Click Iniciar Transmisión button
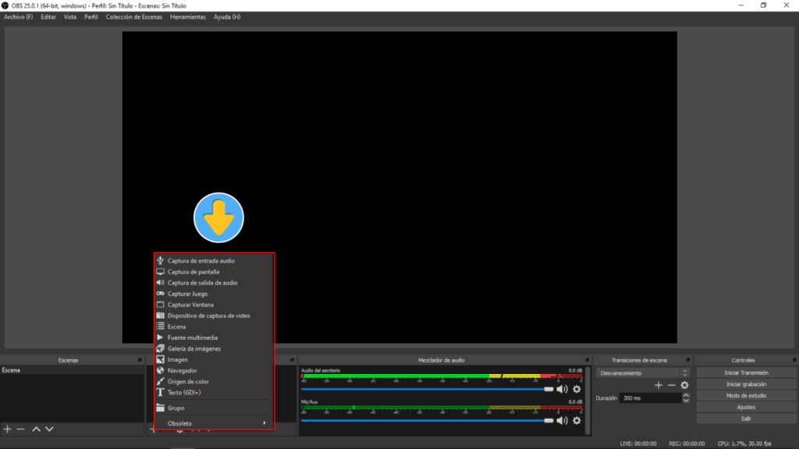The image size is (799, 449). 746,373
